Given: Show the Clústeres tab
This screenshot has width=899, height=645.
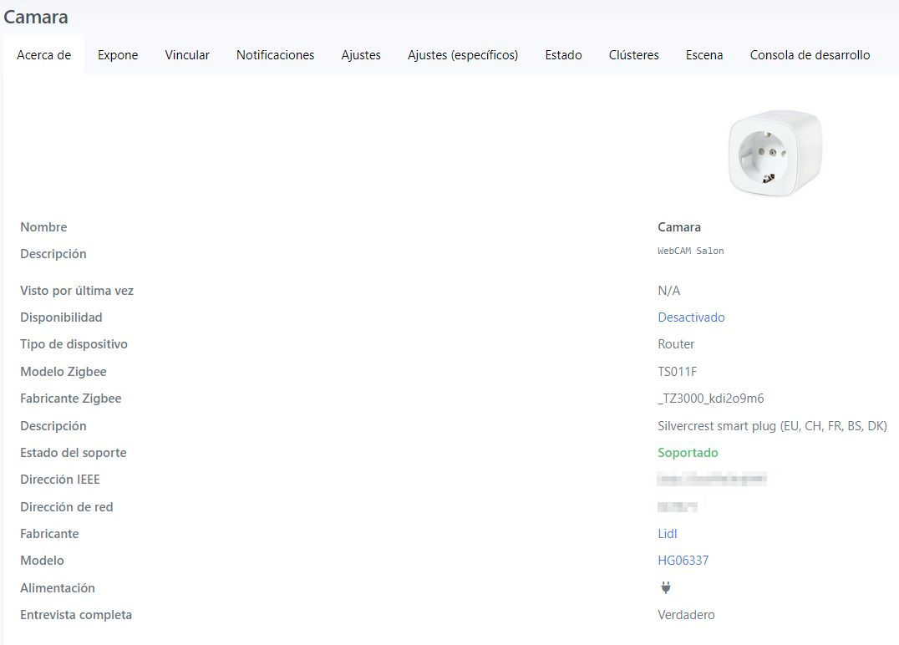Looking at the screenshot, I should (633, 55).
